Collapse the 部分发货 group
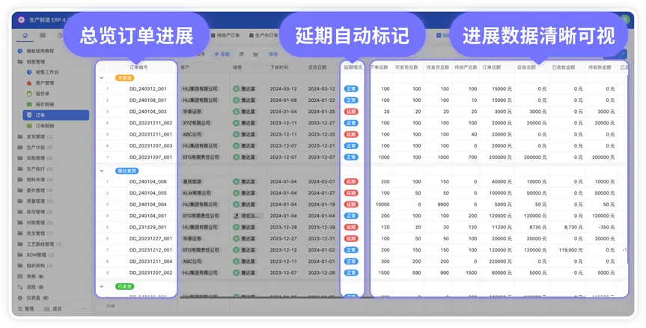 coord(101,171)
